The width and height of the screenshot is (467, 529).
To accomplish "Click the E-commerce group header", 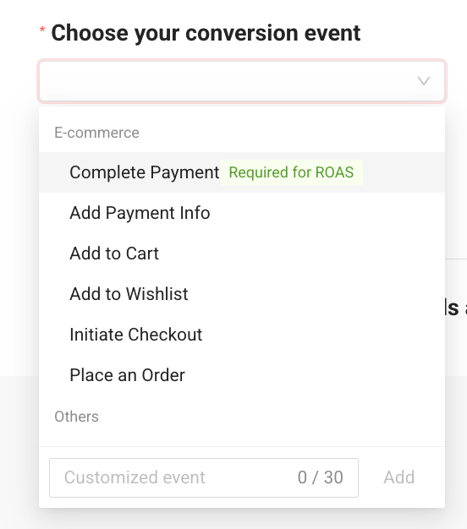I will (x=96, y=133).
